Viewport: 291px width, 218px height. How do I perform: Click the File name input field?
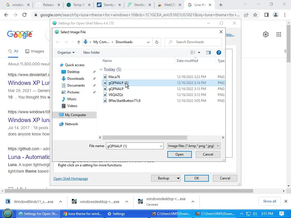[132, 146]
